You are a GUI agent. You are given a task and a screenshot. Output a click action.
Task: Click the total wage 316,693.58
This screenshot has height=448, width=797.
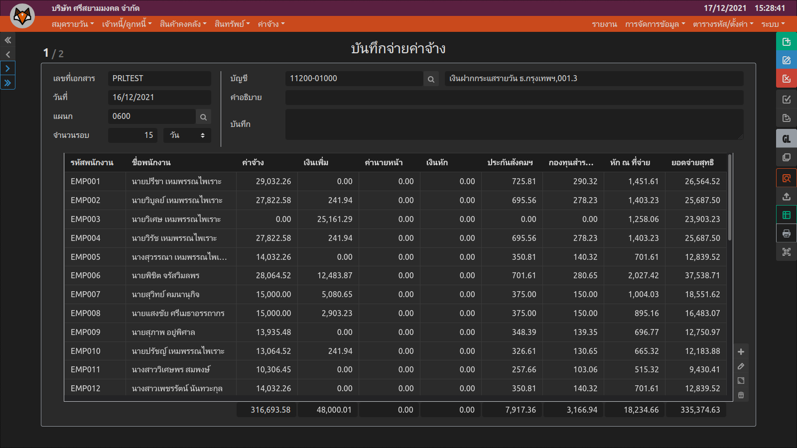pyautogui.click(x=266, y=410)
